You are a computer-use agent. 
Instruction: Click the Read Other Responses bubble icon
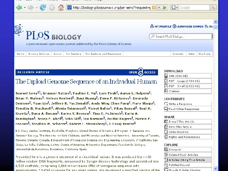coord(166,109)
